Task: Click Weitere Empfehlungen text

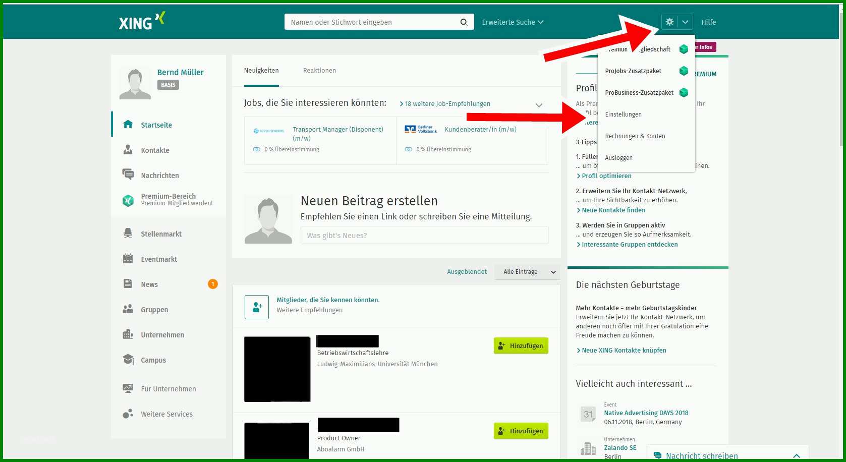Action: 309,310
